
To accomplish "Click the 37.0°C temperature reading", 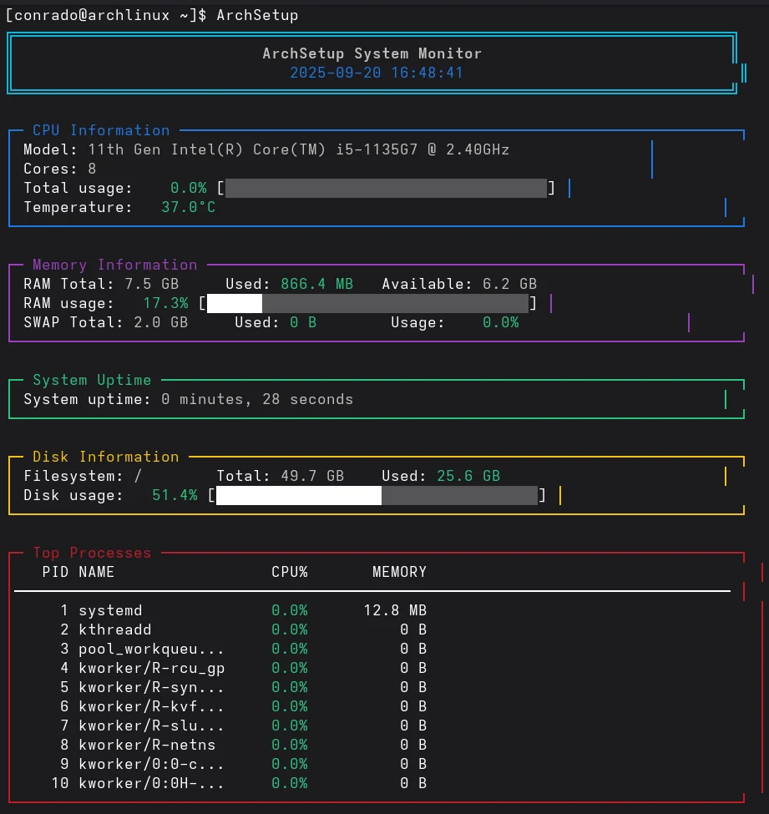I will point(188,207).
